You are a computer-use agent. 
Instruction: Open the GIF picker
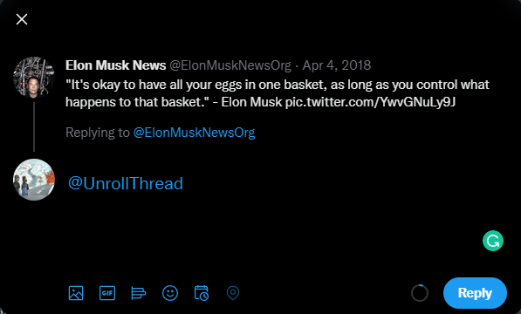(x=107, y=293)
